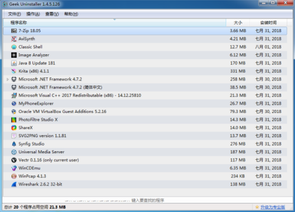Expand the Microsoft .NET Framework 4.7.2 entry

(x=8, y=79)
